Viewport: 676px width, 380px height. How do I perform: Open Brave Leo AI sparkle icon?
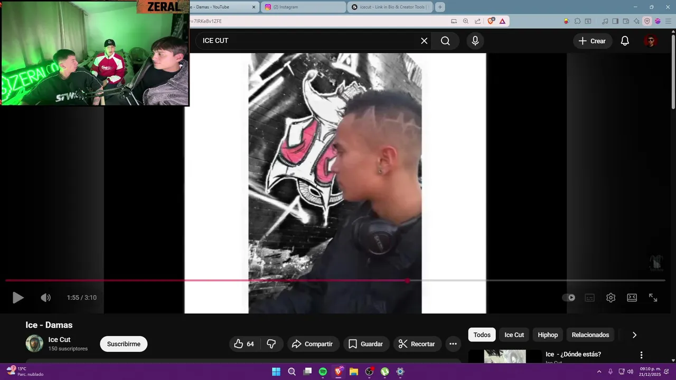pos(637,21)
